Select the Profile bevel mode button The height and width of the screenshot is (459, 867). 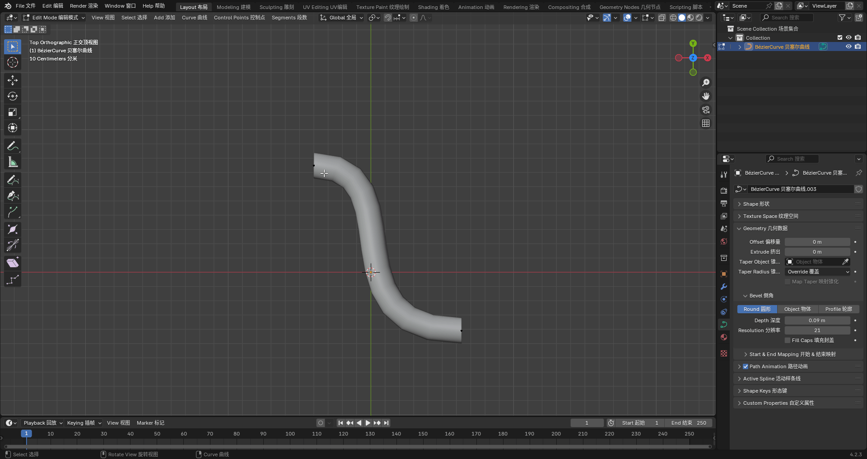coord(839,309)
